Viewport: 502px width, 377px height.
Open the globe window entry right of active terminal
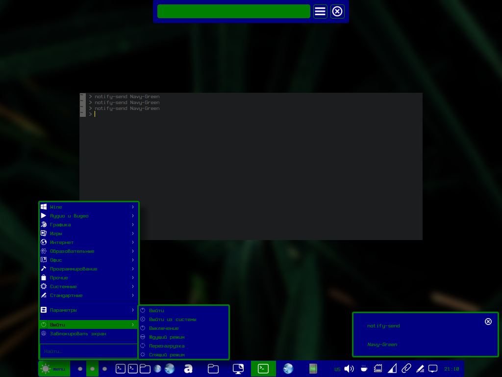pyautogui.click(x=288, y=369)
